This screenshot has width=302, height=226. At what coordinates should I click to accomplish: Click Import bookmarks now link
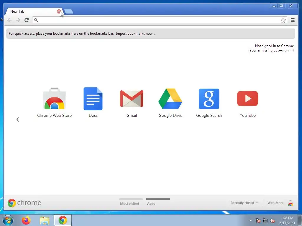pyautogui.click(x=135, y=34)
